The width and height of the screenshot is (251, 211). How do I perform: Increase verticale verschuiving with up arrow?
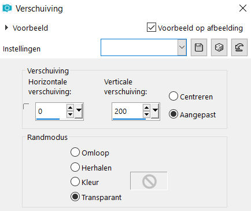[147, 108]
